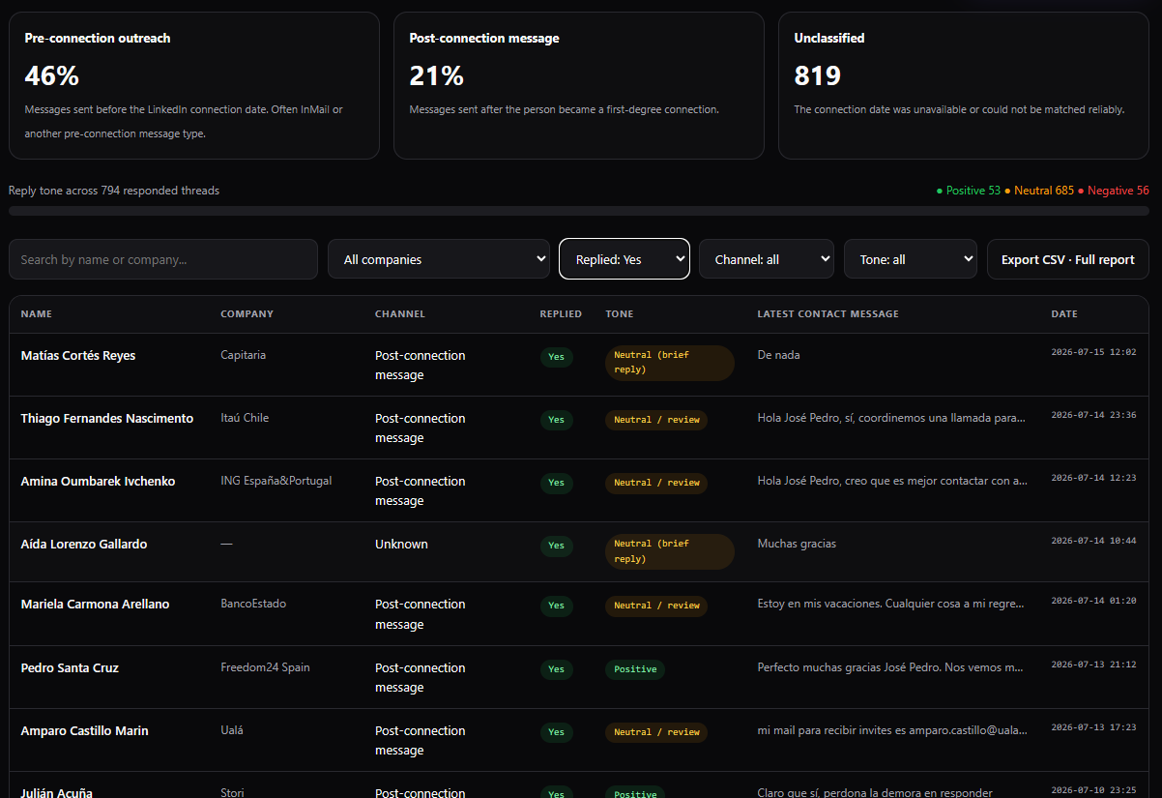
Task: Open the Replied: Yes filter dropdown
Action: tap(625, 259)
